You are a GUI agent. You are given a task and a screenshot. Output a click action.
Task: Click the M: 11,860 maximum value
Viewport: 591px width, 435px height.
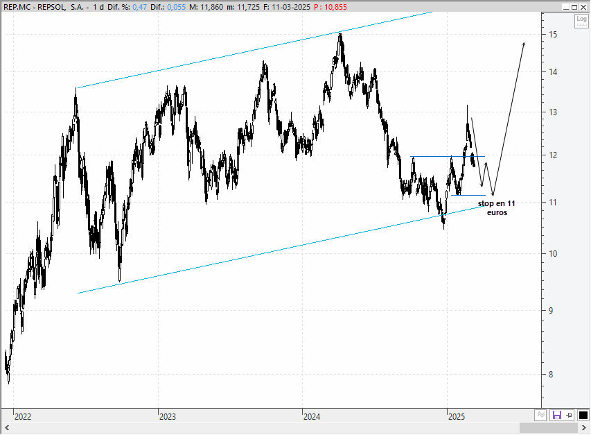pyautogui.click(x=206, y=7)
